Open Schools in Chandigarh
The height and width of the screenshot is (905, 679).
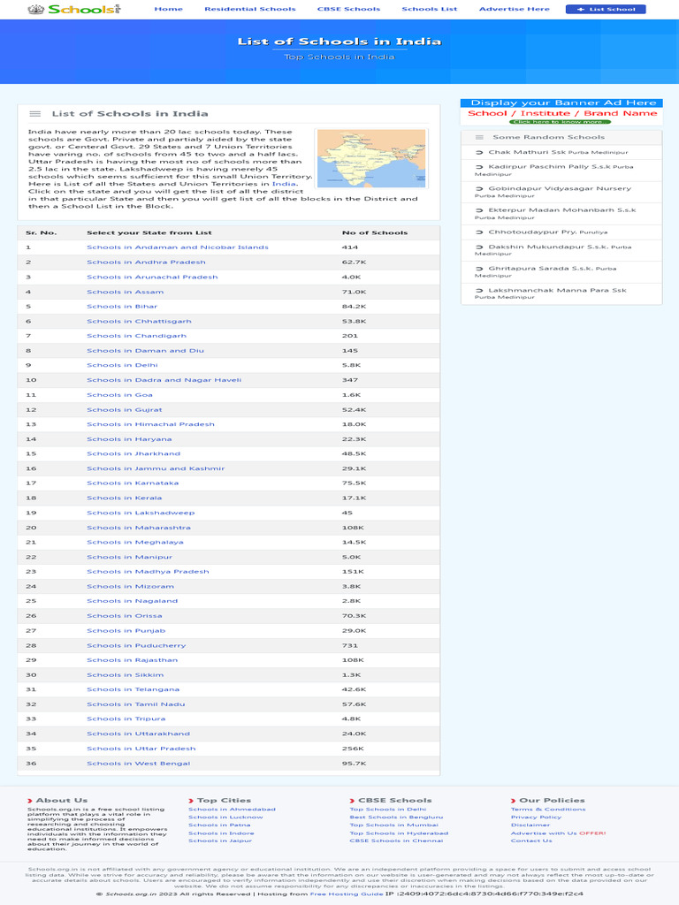137,336
